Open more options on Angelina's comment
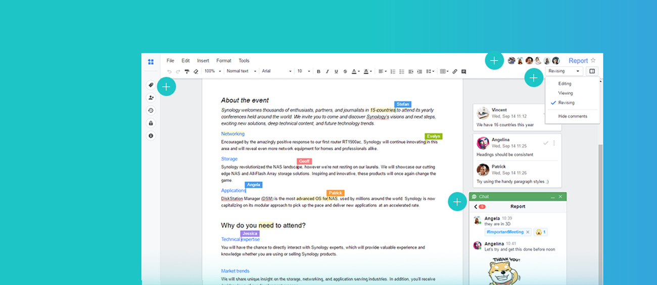The image size is (657, 285). coord(554,143)
